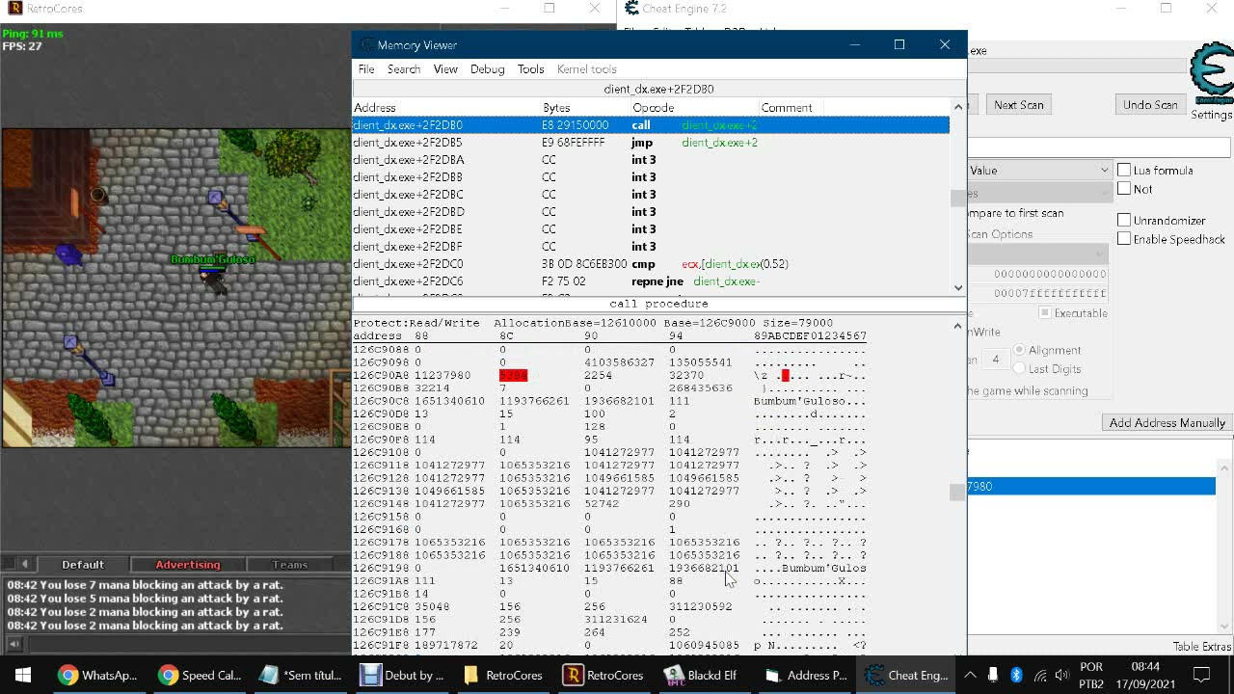Open Table Extras in Cheat Engine
1234x694 pixels.
[1202, 647]
